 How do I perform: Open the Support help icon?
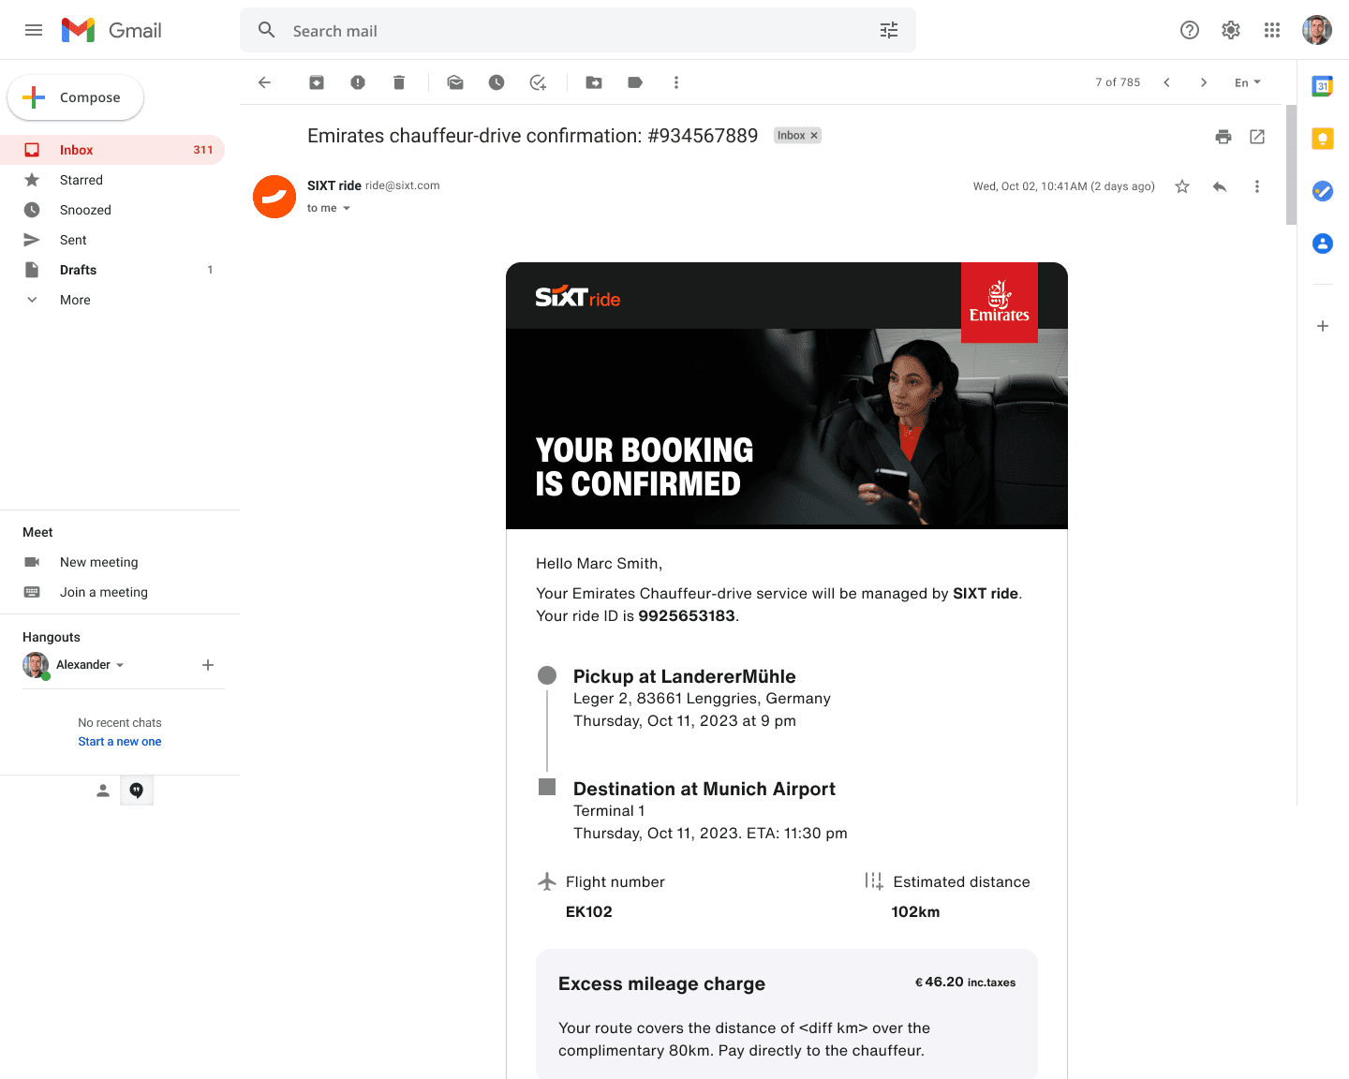[1190, 30]
